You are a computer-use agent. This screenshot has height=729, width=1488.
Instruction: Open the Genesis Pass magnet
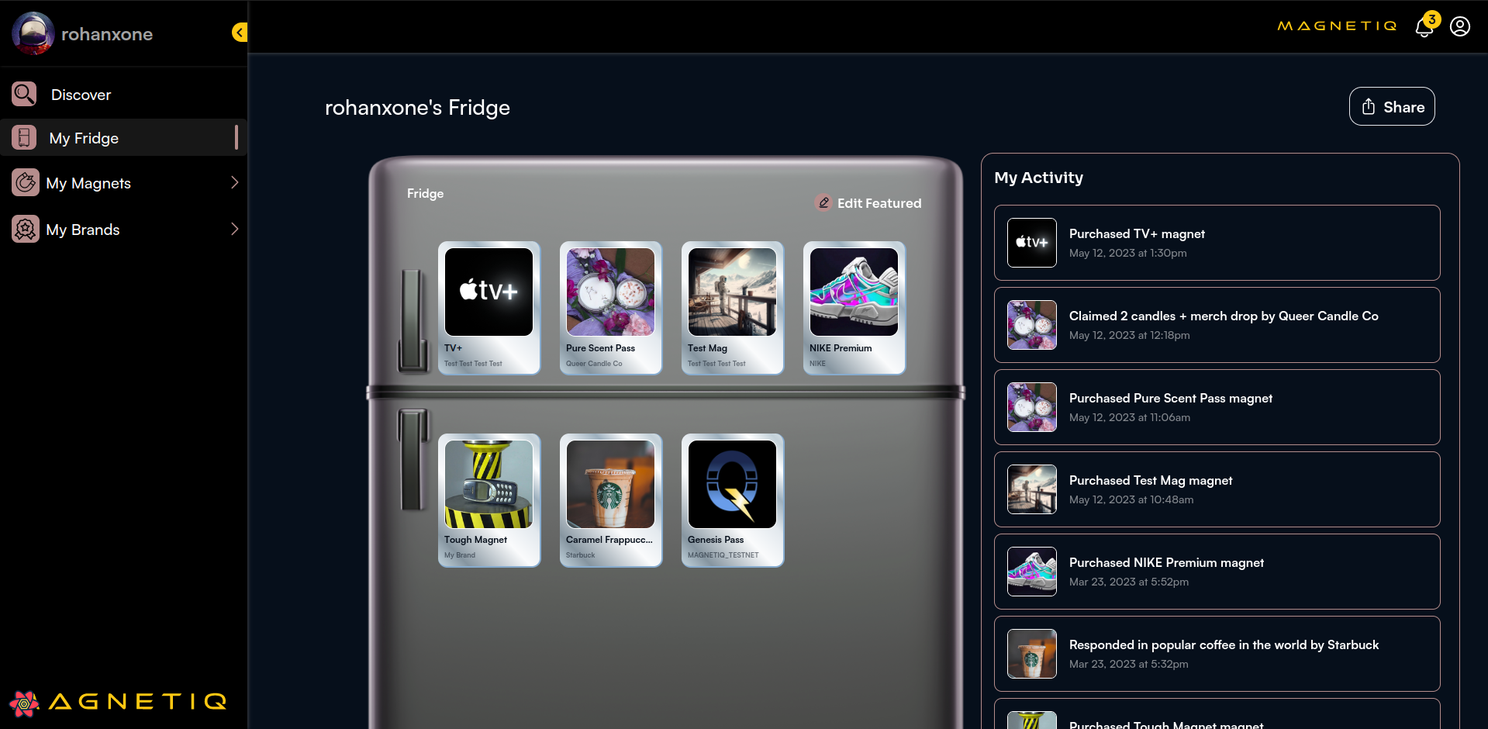coord(732,499)
